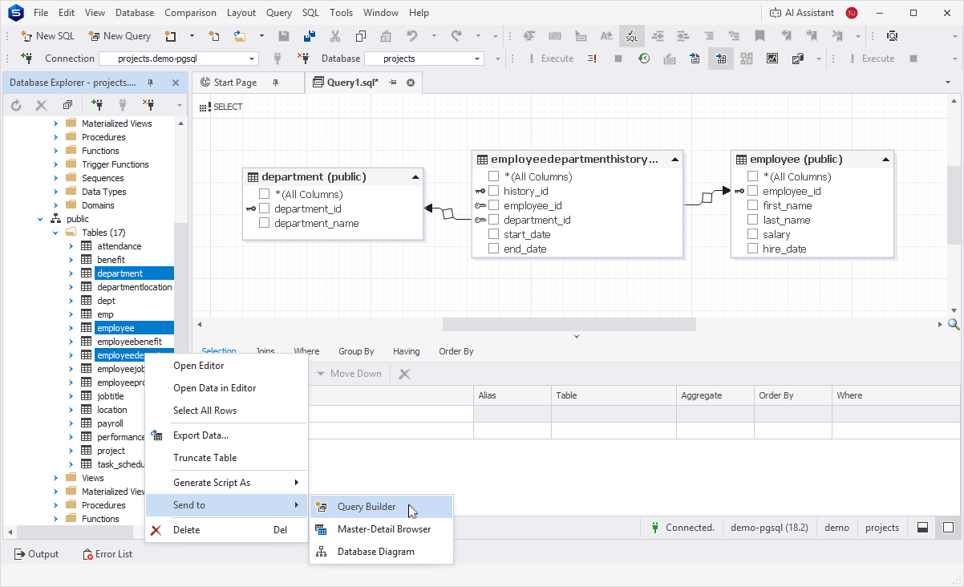Screen dimensions: 964x587
Task: Click the green plug icon beside Connection
Action: pyautogui.click(x=26, y=59)
